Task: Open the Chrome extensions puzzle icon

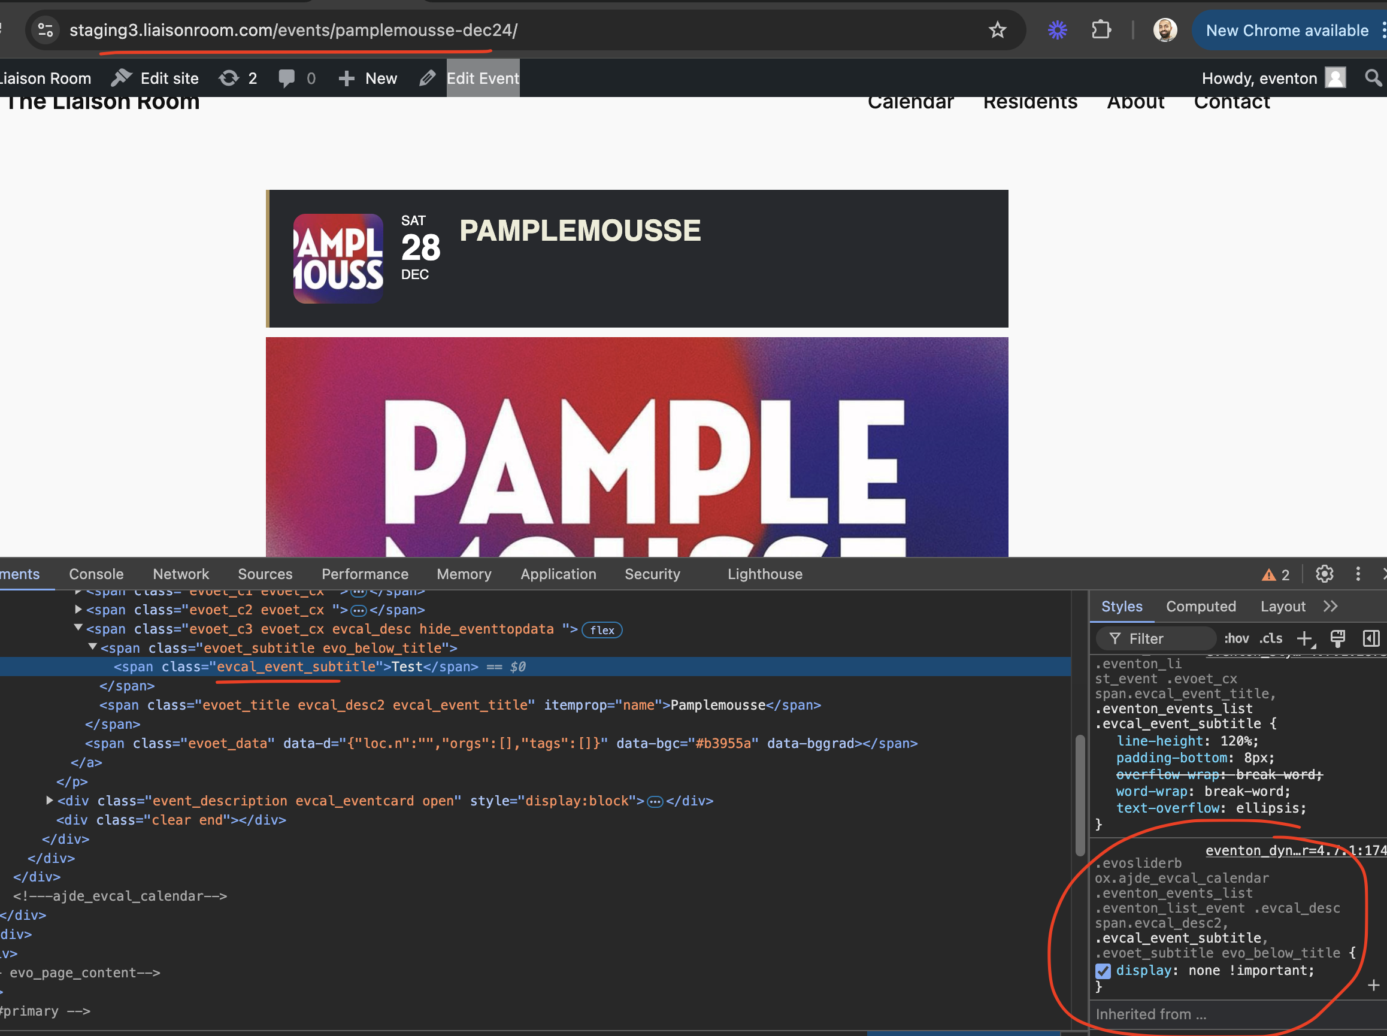Action: pyautogui.click(x=1101, y=30)
